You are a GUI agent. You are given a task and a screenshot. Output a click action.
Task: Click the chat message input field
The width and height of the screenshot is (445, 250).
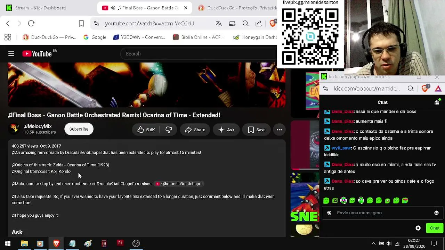tap(382, 213)
